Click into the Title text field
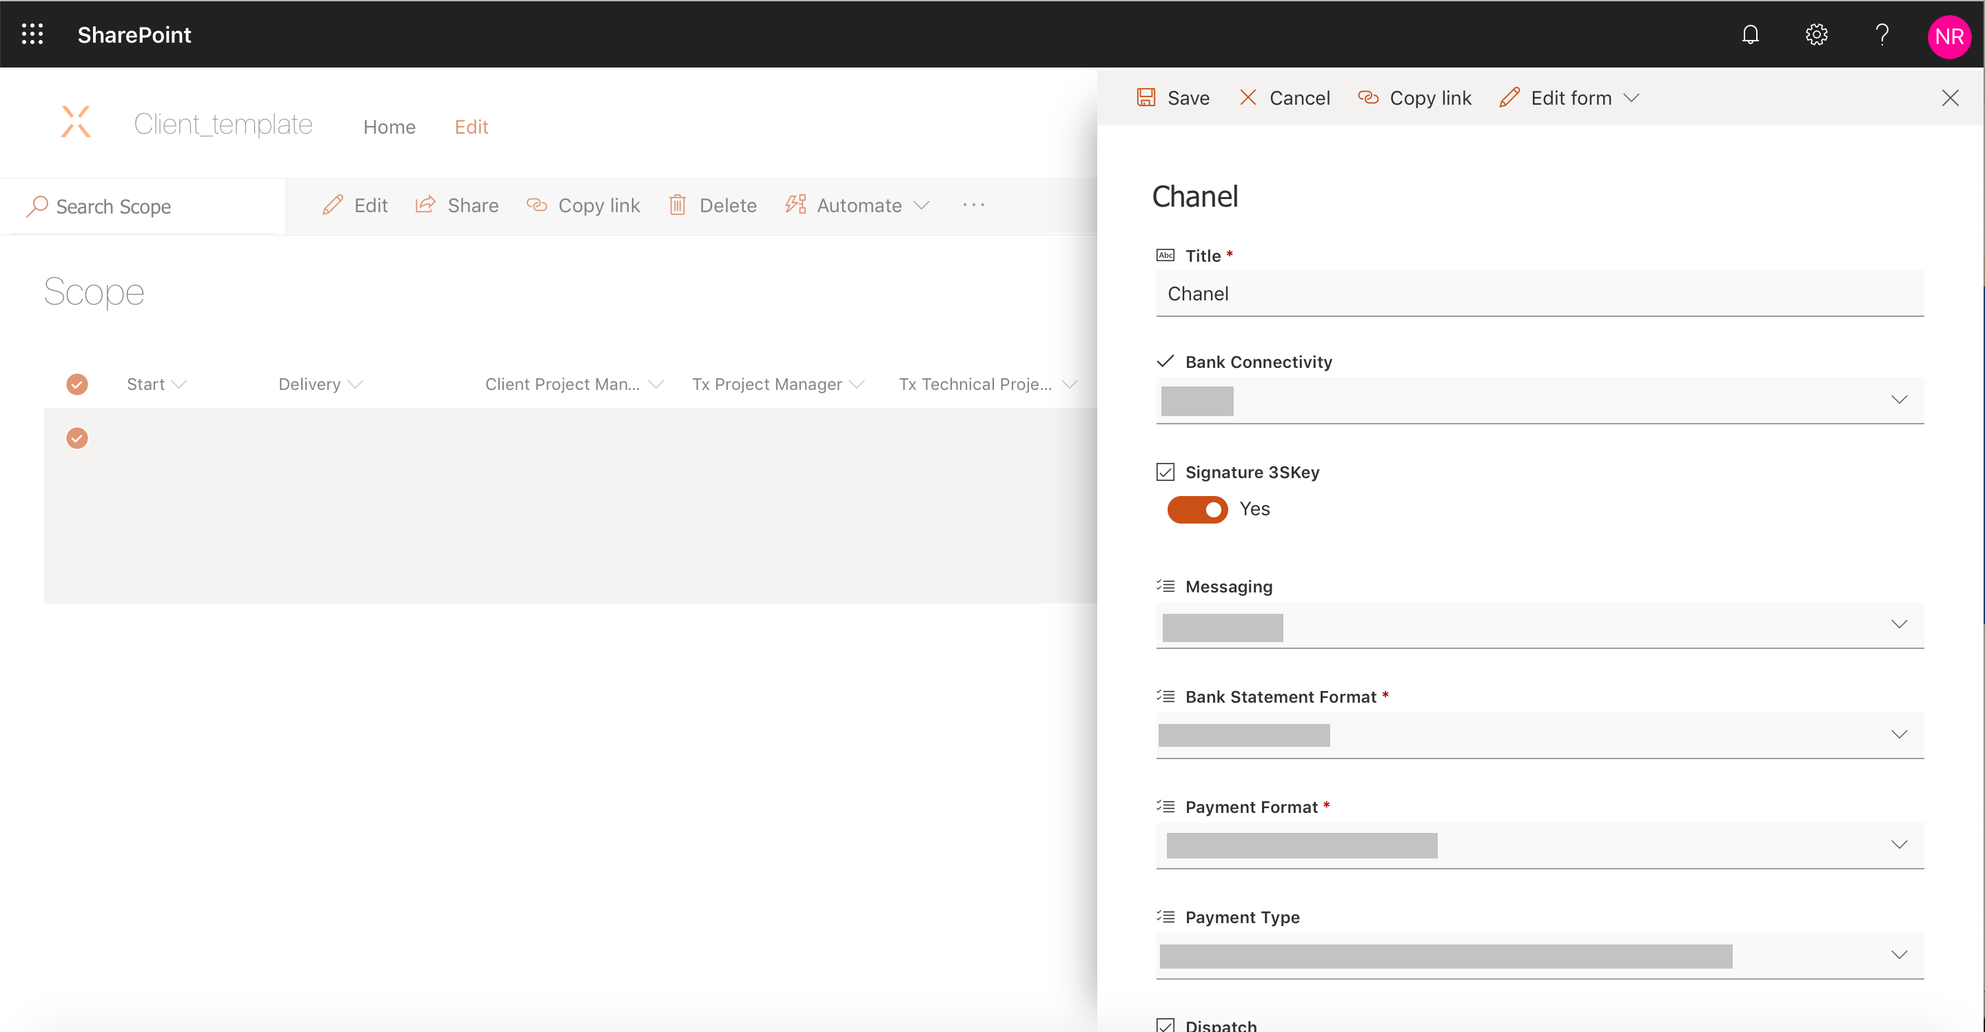The width and height of the screenshot is (1985, 1032). coord(1539,293)
